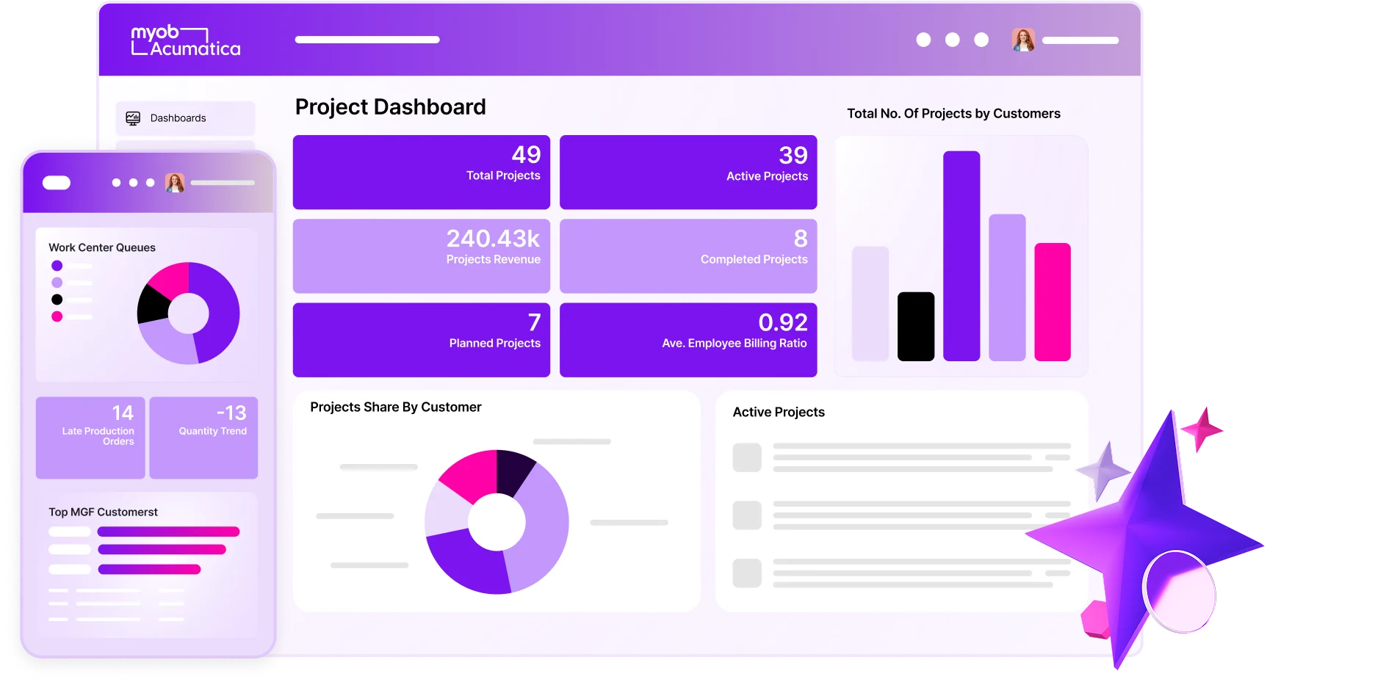Select the middle header indicator dot
Image resolution: width=1375 pixels, height=696 pixels.
[x=953, y=40]
